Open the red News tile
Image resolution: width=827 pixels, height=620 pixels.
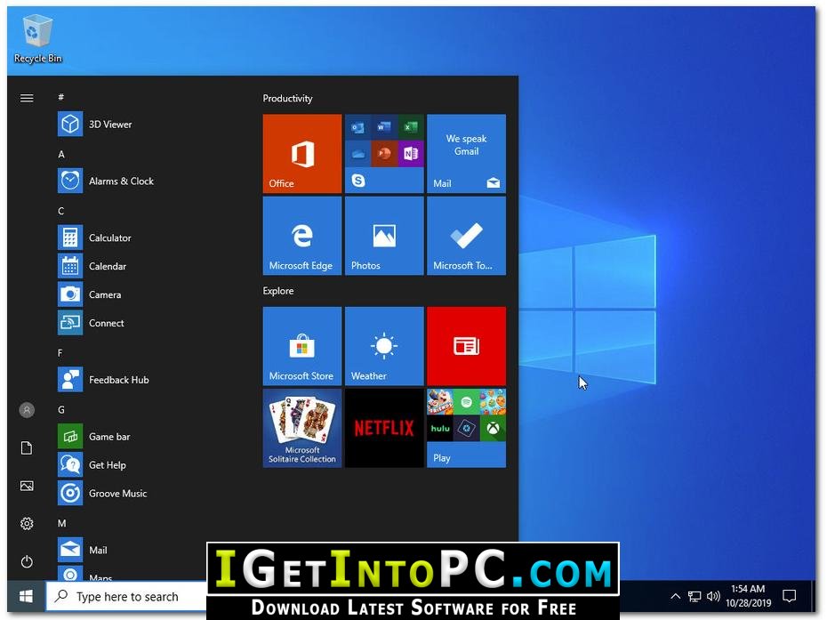pyautogui.click(x=466, y=346)
